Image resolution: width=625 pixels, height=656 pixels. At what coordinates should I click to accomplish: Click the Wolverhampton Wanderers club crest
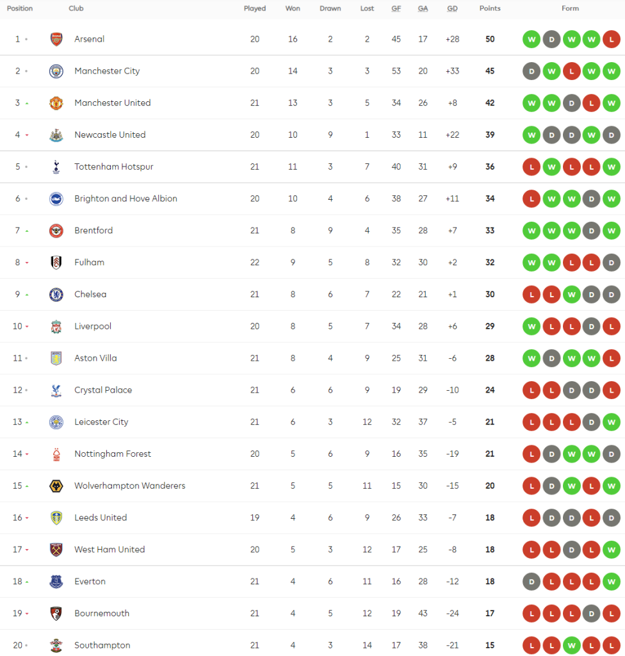56,486
